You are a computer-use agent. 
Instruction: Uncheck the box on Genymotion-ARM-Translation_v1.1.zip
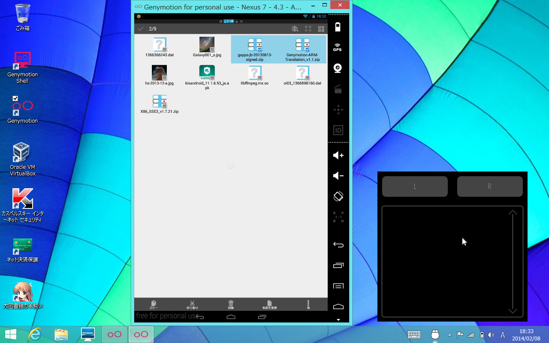pos(307,49)
